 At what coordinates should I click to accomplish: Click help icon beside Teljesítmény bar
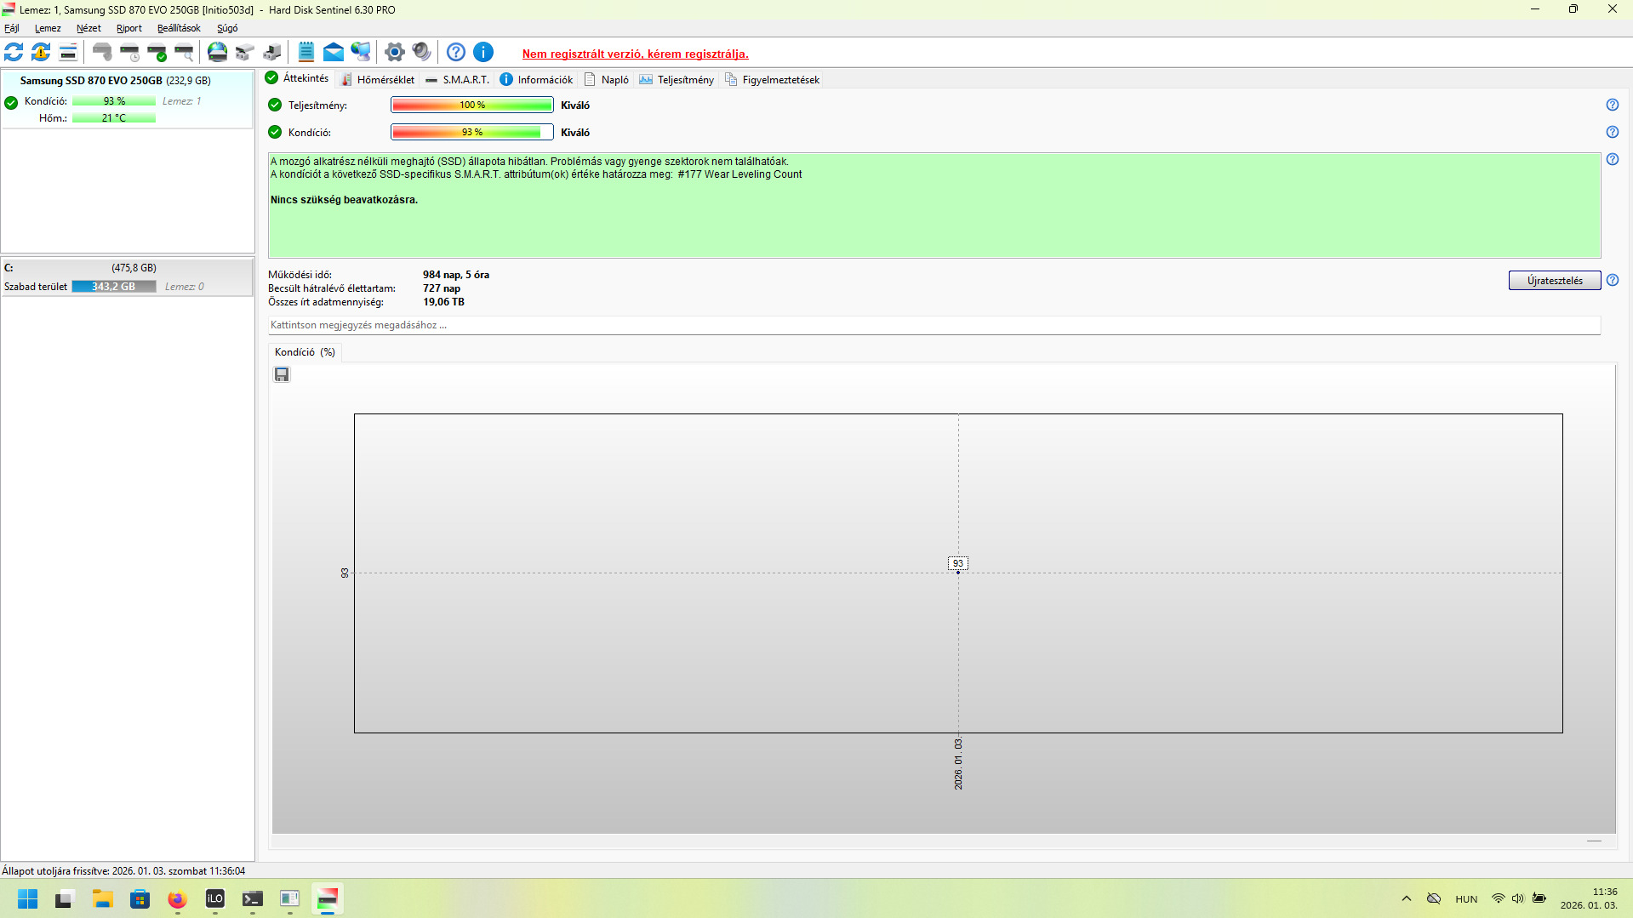1613,105
